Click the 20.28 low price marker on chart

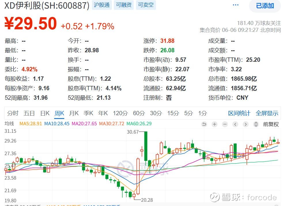pos(147,200)
